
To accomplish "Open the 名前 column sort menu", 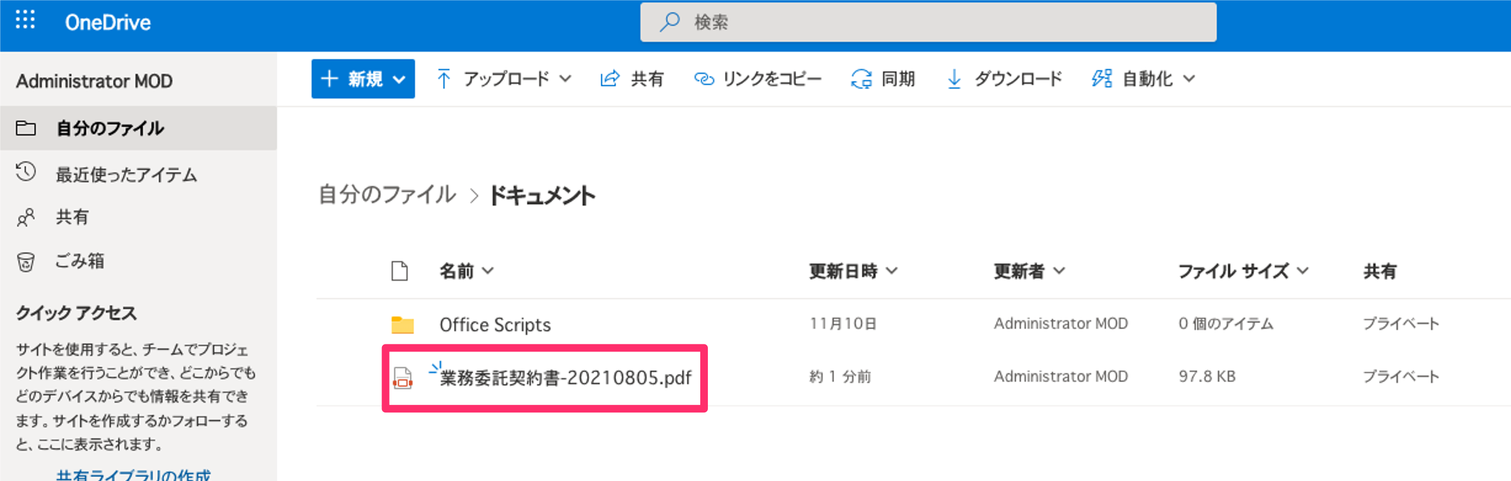I will [466, 271].
